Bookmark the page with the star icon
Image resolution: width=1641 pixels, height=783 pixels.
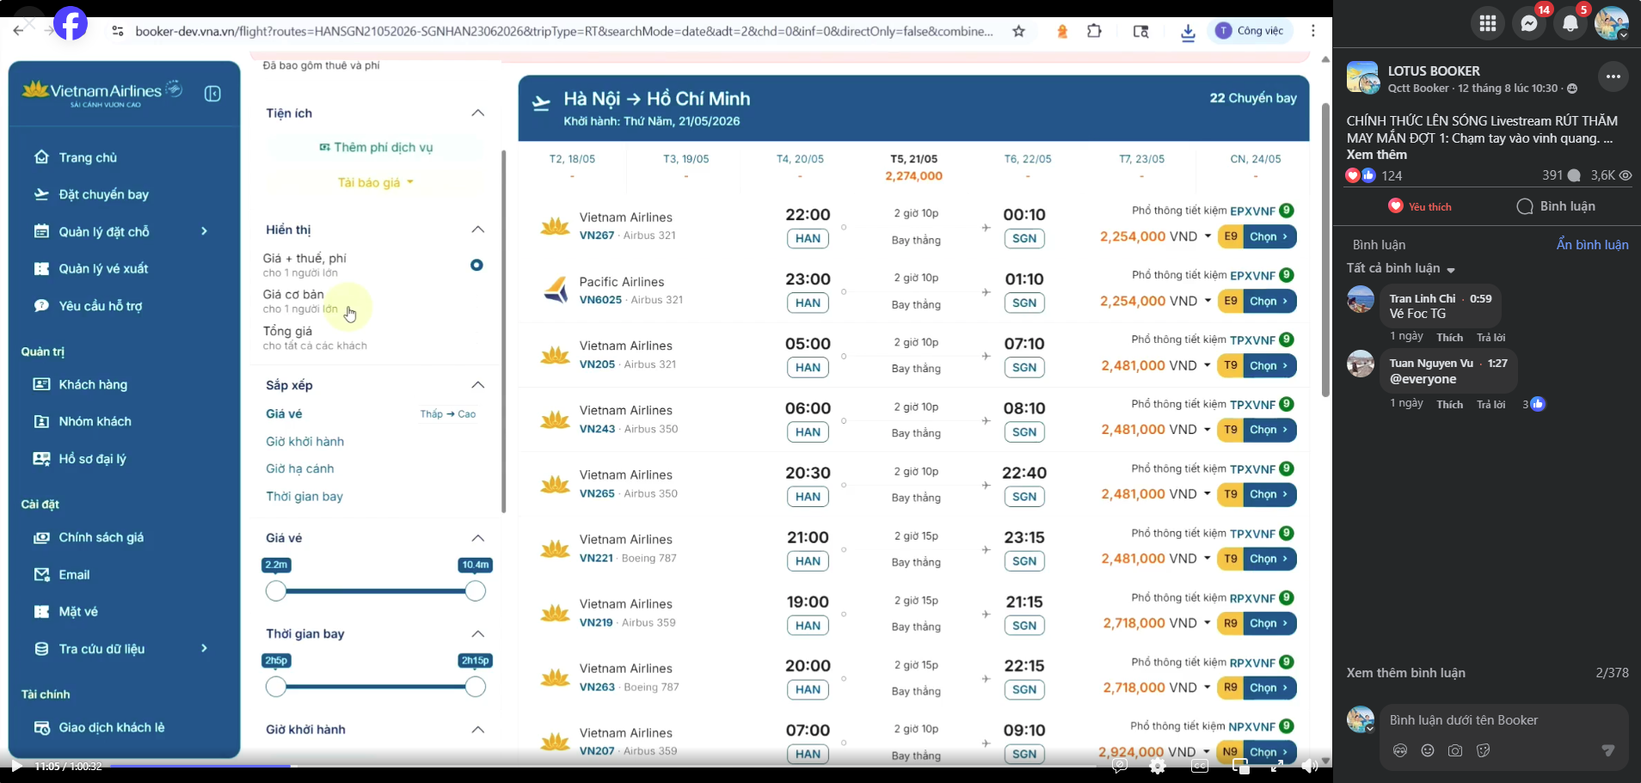[x=1019, y=31]
